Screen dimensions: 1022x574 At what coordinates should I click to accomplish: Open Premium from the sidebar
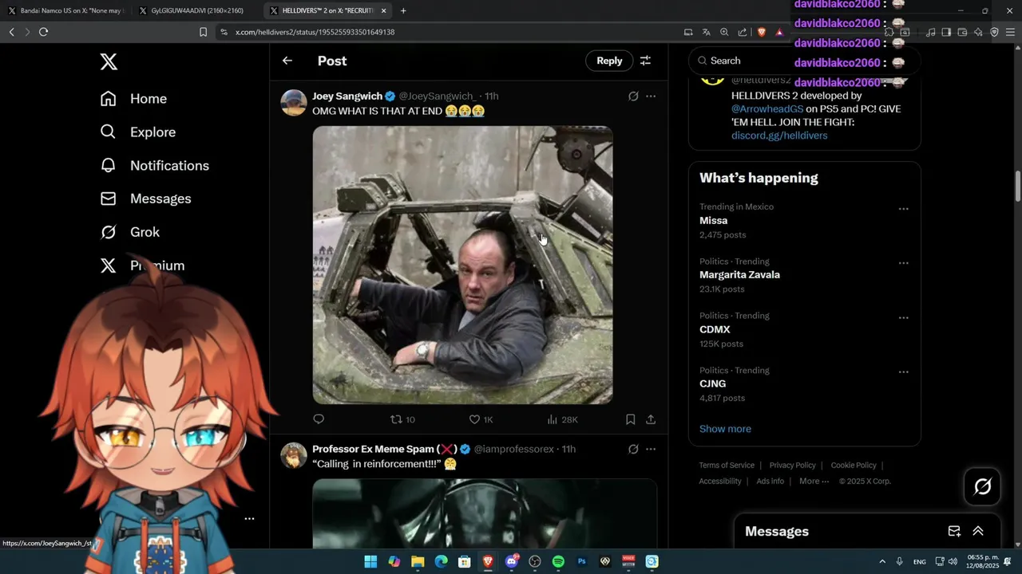(142, 265)
